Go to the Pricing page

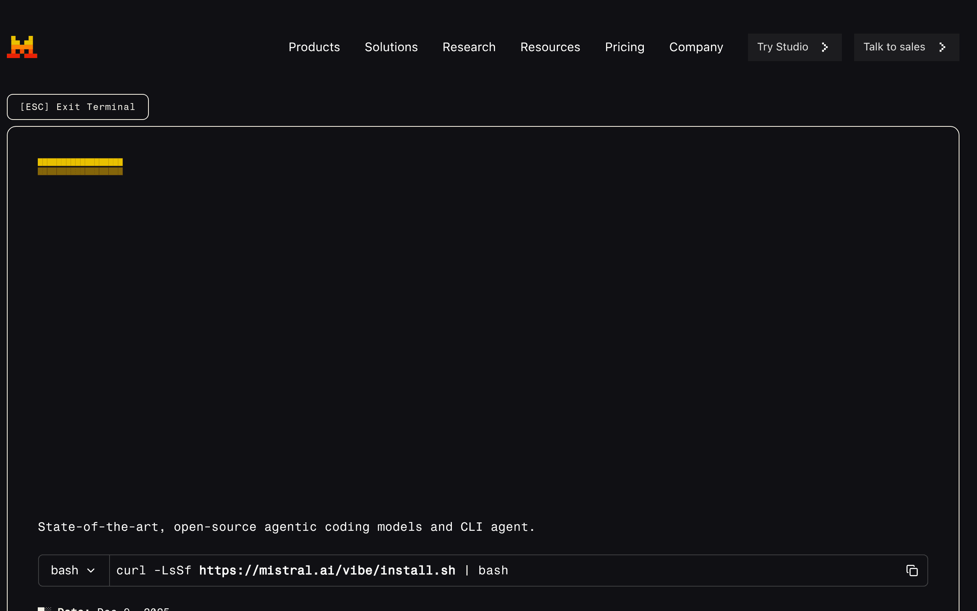coord(624,47)
